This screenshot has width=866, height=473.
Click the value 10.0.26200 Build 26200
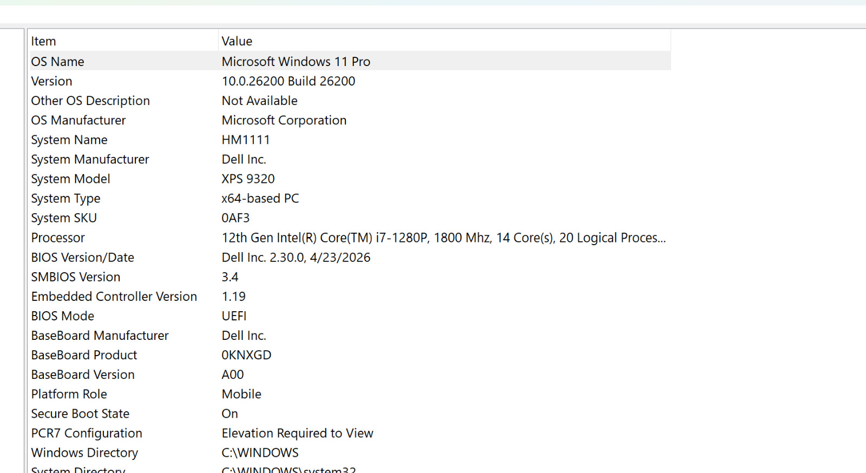[x=288, y=81]
